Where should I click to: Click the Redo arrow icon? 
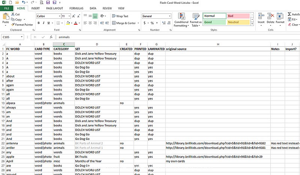(32, 3)
